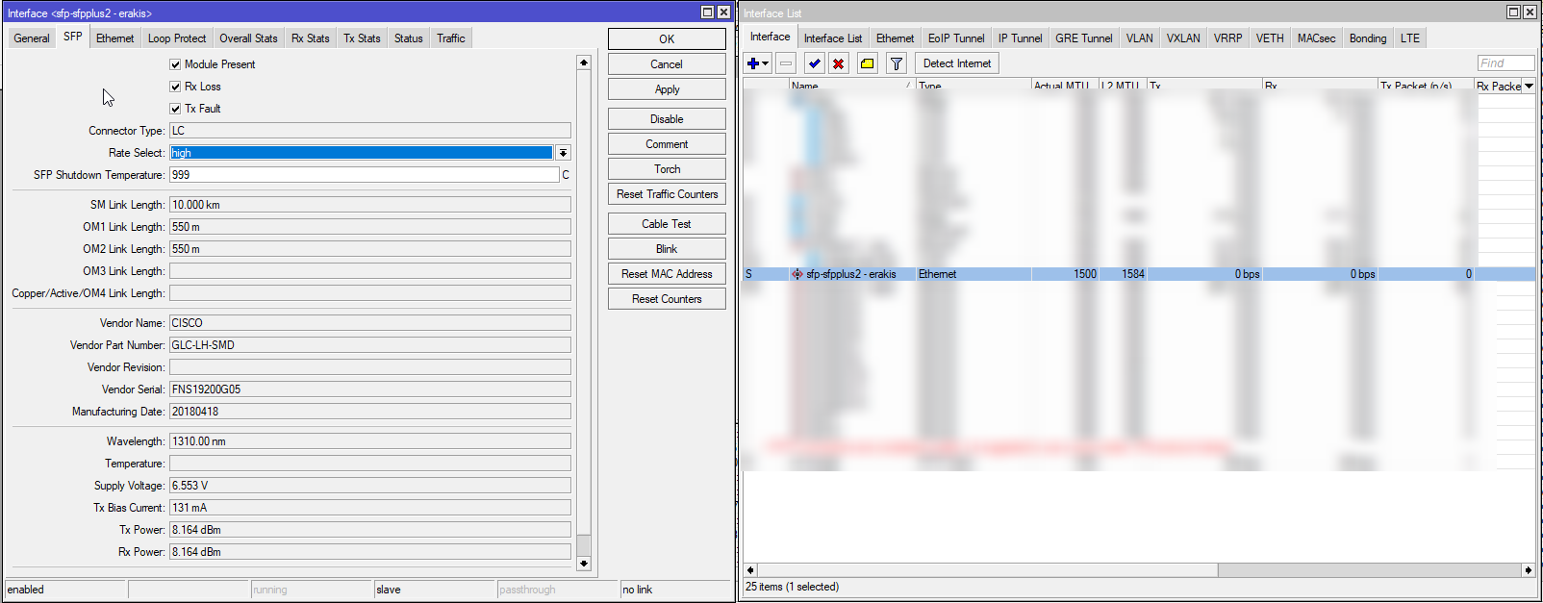The width and height of the screenshot is (1543, 603).
Task: Click the Reset Counters button
Action: tap(667, 299)
